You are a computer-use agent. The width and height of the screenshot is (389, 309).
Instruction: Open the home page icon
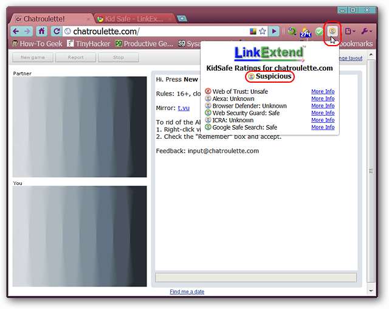point(42,31)
